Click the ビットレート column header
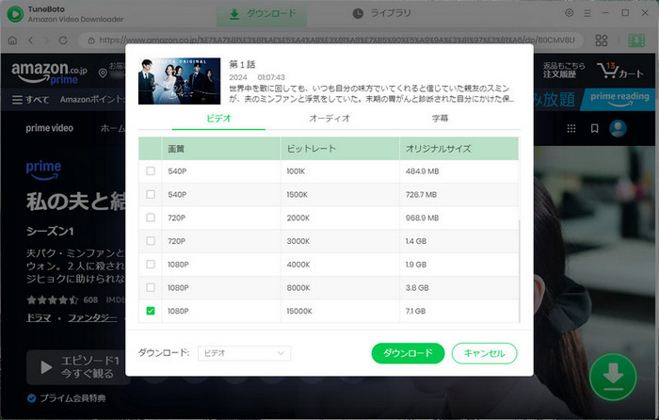 (x=340, y=149)
